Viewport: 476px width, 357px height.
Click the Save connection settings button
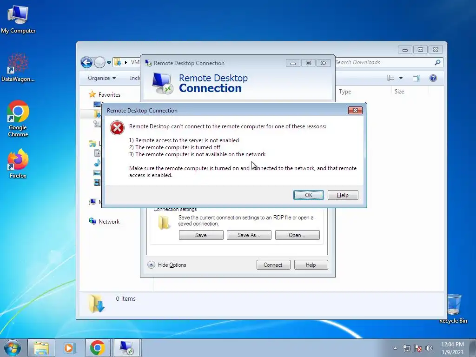(x=201, y=235)
